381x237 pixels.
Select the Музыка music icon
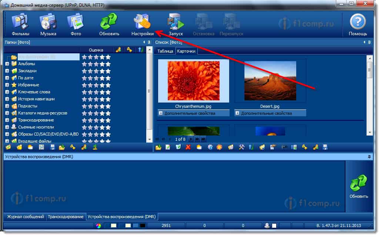(x=48, y=23)
